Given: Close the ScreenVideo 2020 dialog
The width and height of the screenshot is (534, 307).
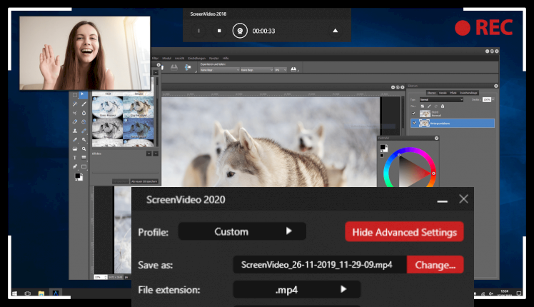Looking at the screenshot, I should point(463,199).
